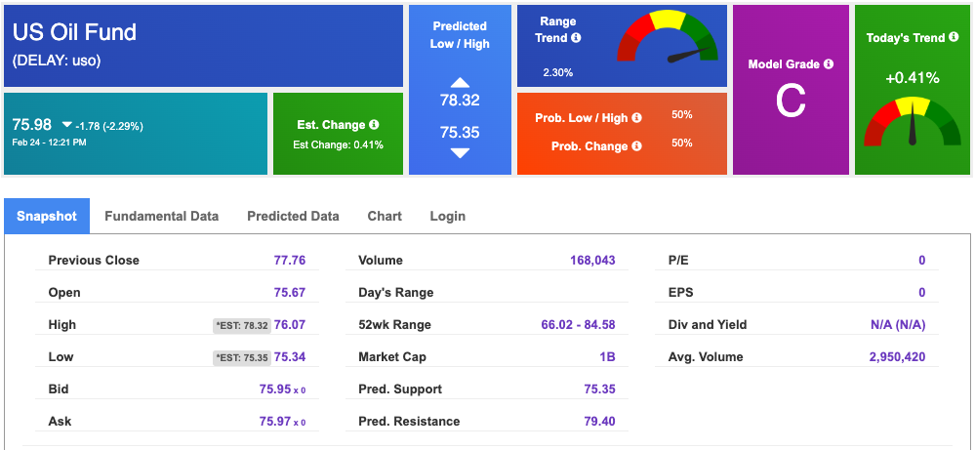Click the P/E value 0
This screenshot has width=975, height=450.
pyautogui.click(x=922, y=261)
